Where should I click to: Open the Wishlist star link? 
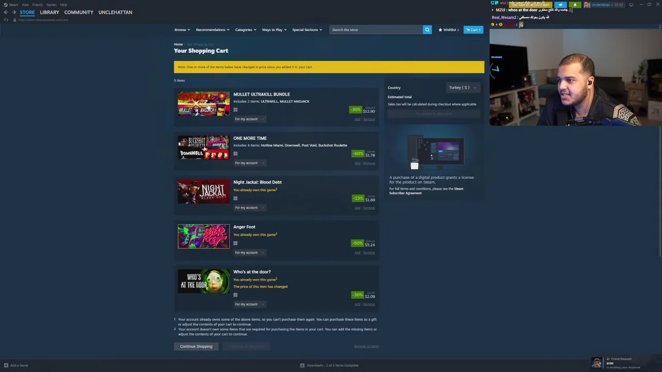click(448, 29)
